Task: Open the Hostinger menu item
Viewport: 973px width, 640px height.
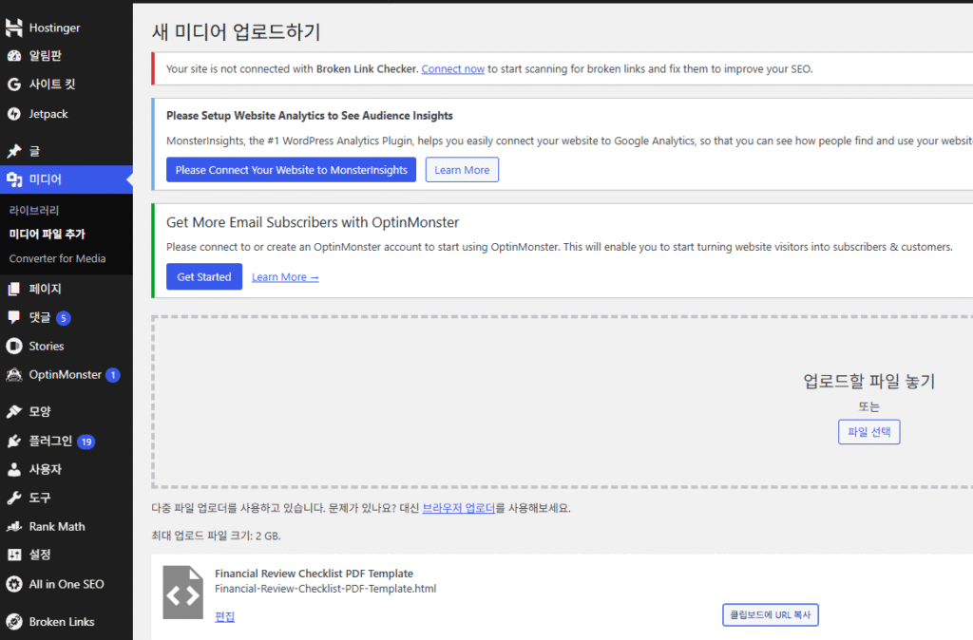Action: click(x=54, y=28)
